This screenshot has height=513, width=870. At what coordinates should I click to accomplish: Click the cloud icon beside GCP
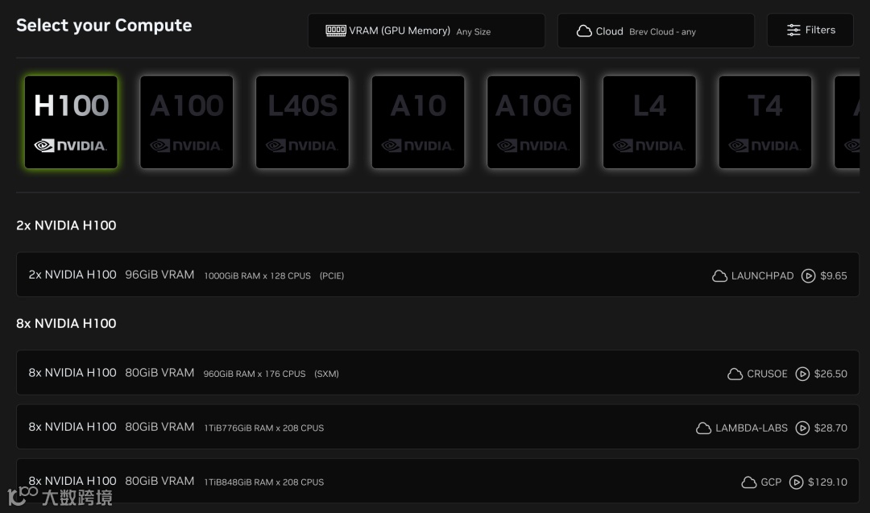(749, 482)
